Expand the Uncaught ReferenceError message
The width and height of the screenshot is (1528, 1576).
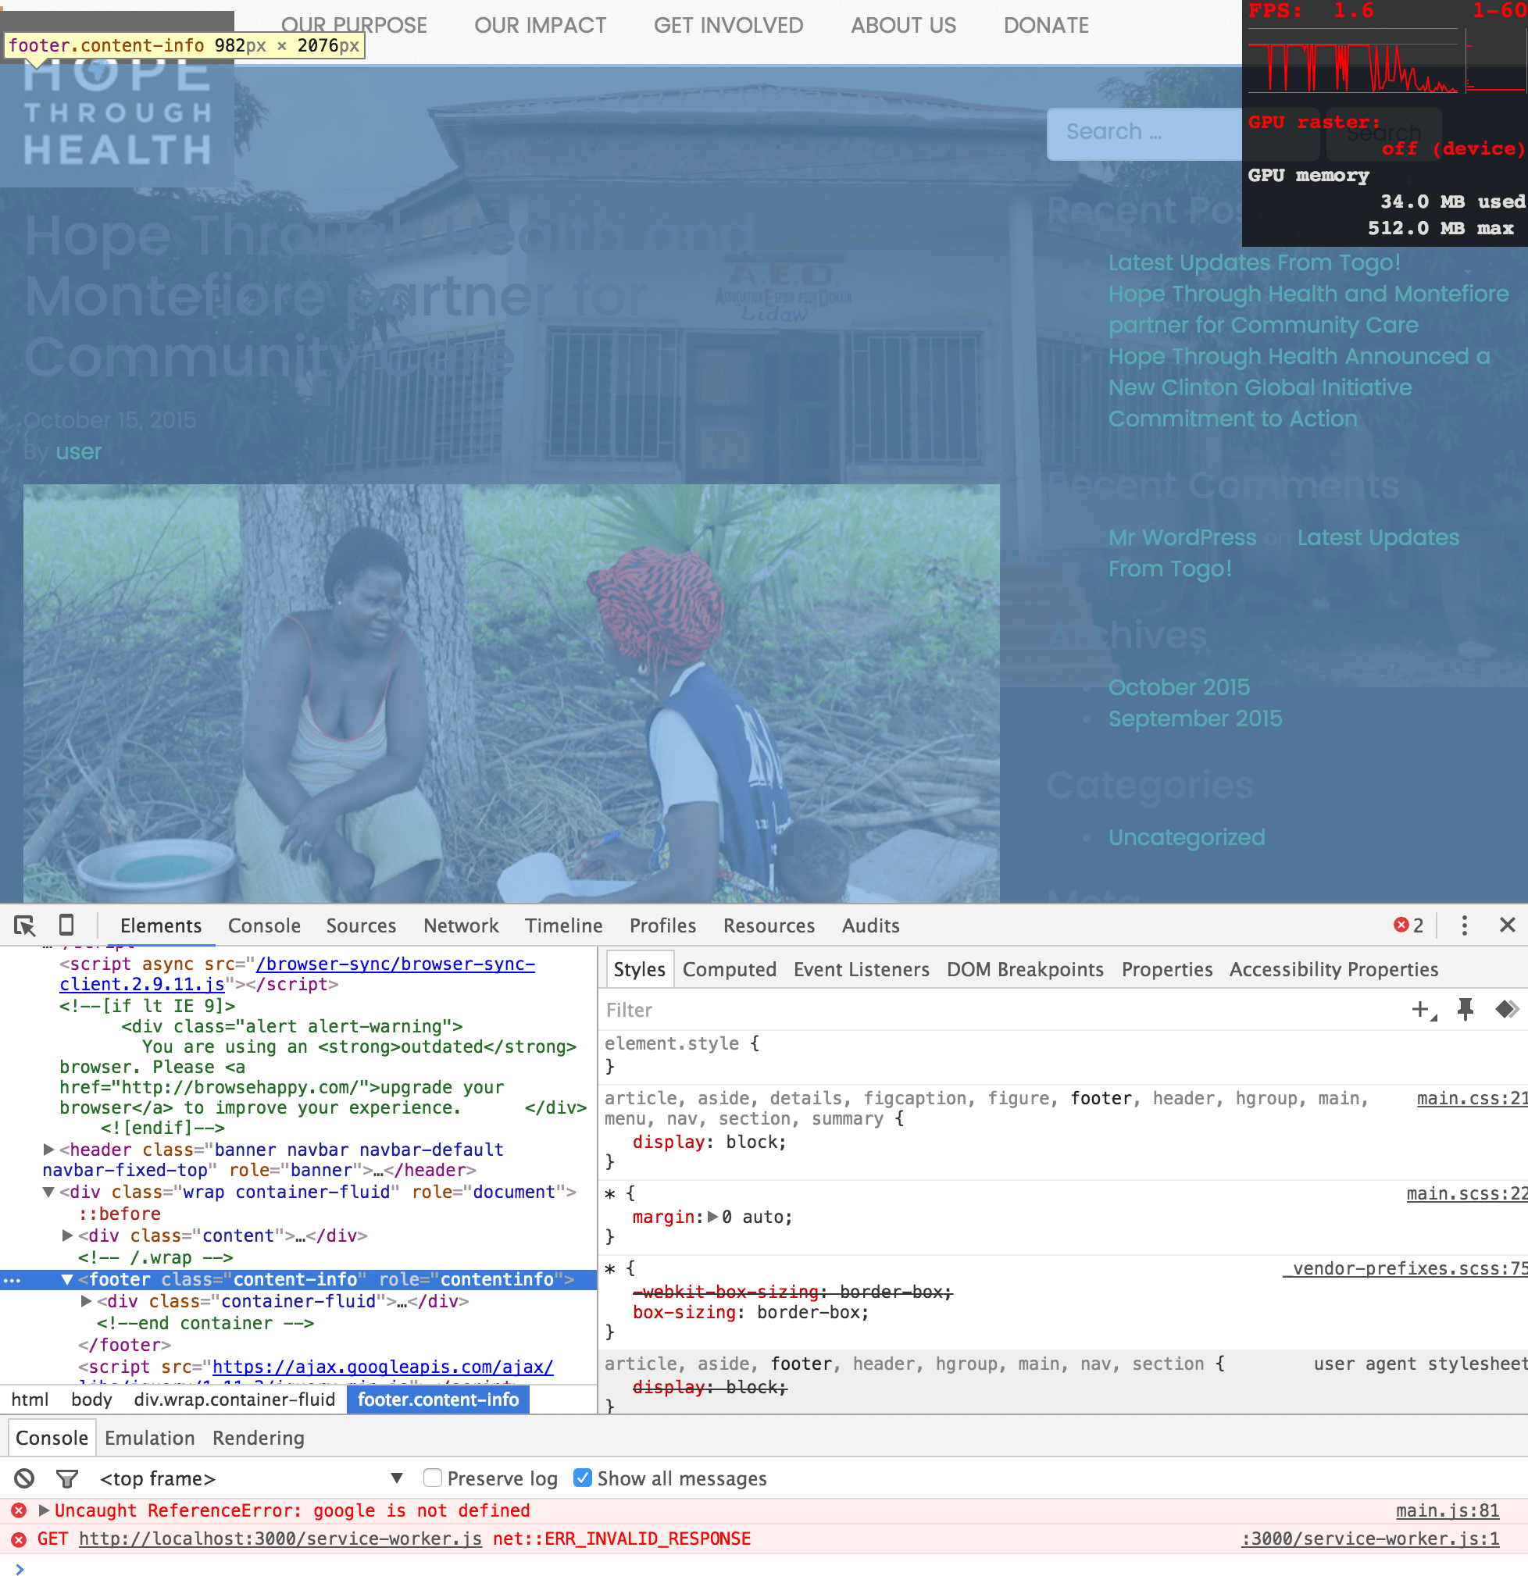click(x=45, y=1511)
